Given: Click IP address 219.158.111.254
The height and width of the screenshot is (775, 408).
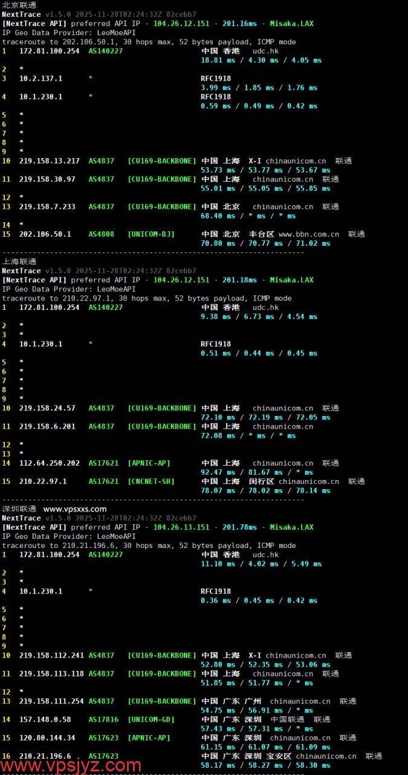Looking at the screenshot, I should point(51,701).
